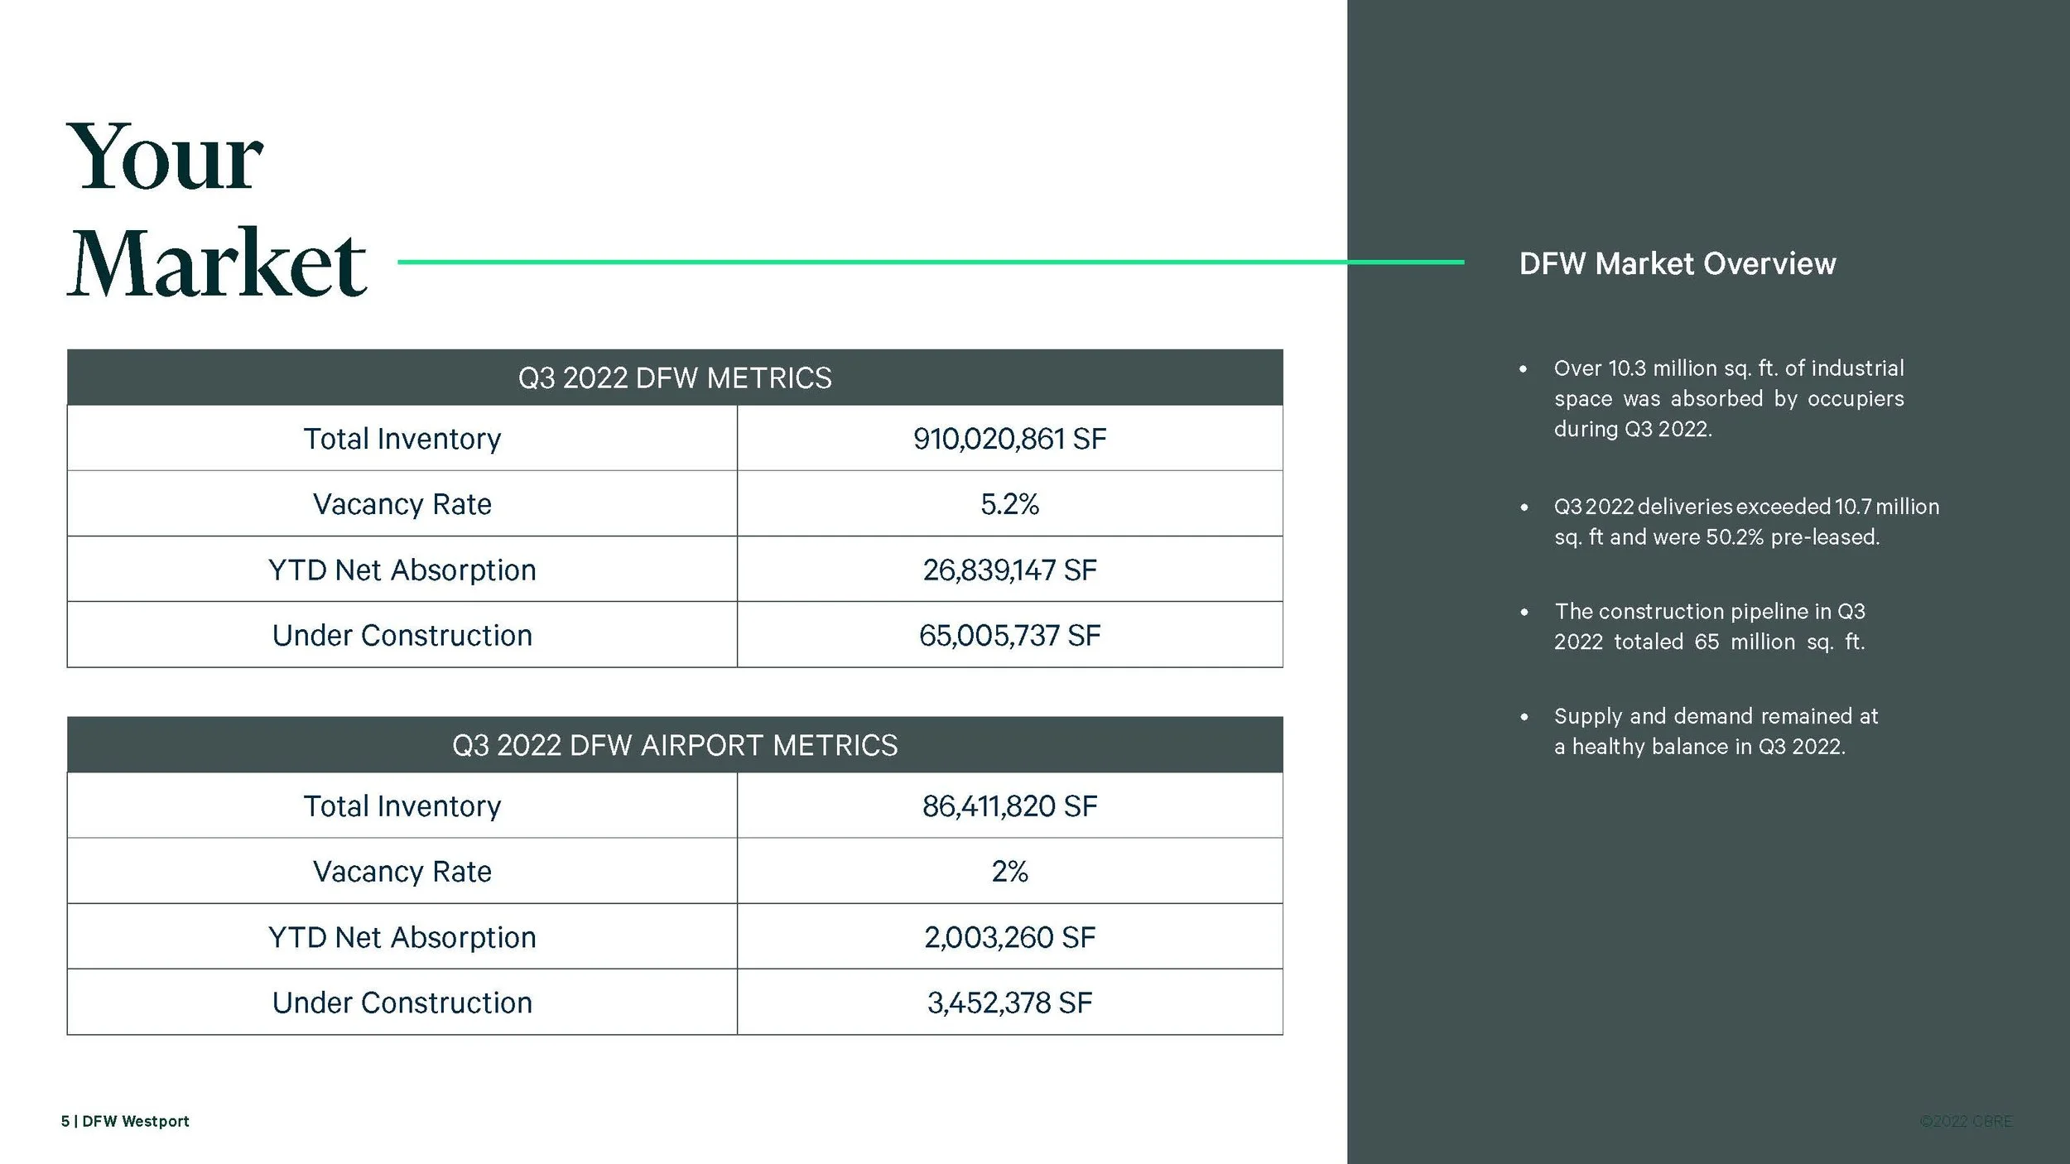This screenshot has height=1164, width=2070.
Task: Click the '86,411,820 SF' airport inventory value
Action: click(x=1010, y=805)
